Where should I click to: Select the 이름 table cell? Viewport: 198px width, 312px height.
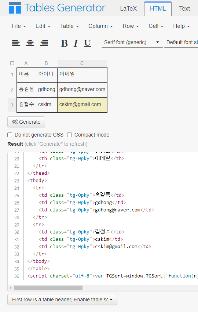click(x=26, y=75)
